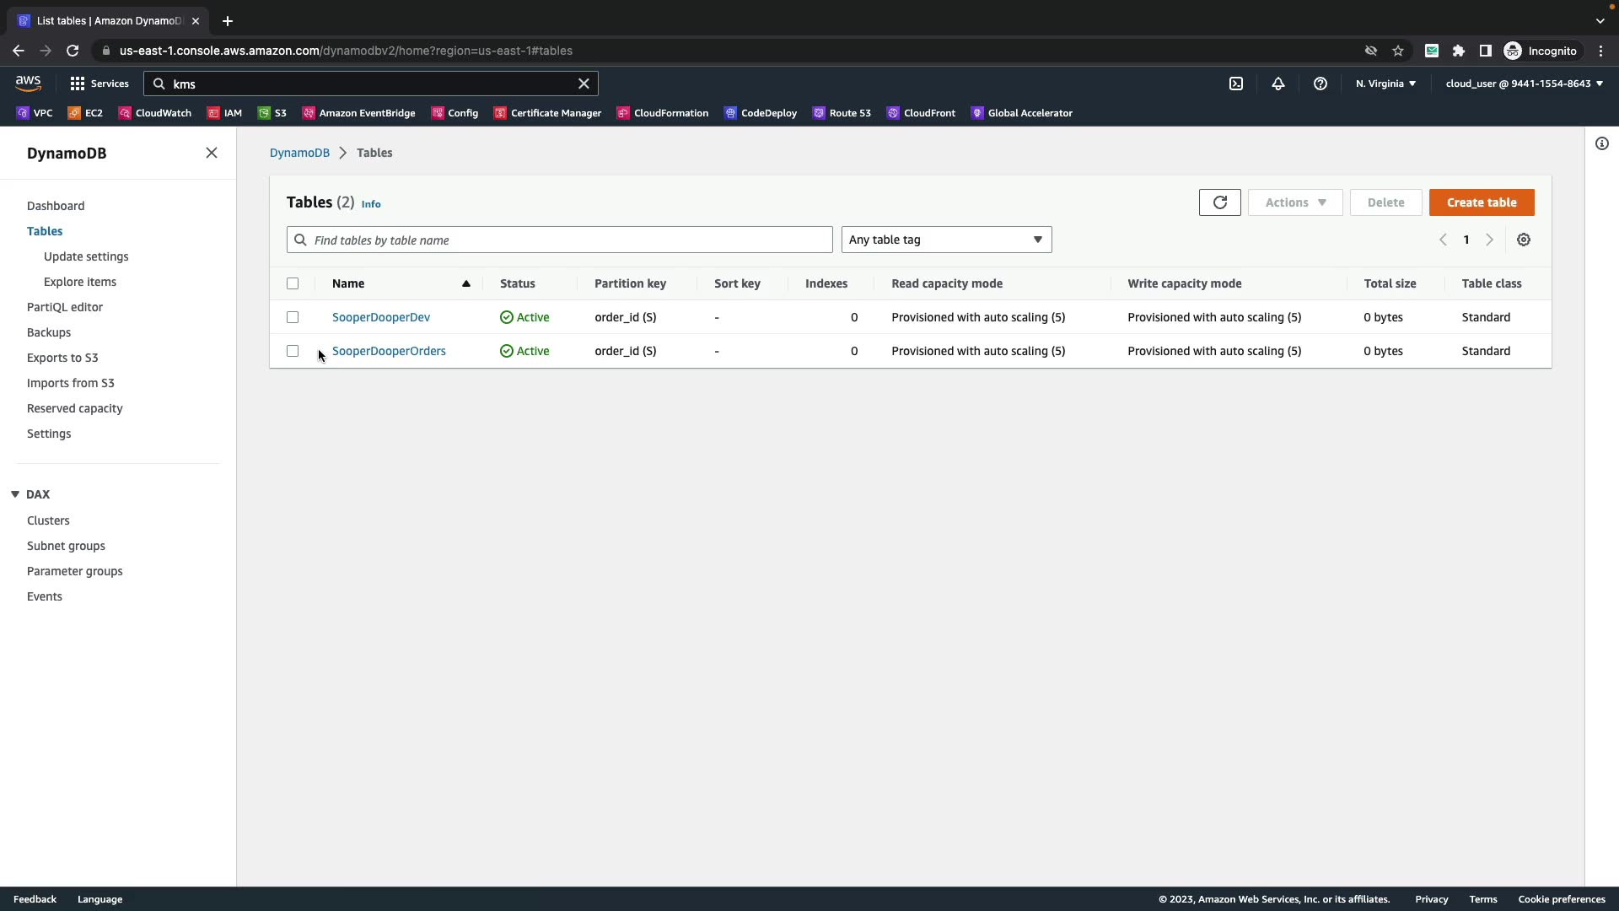Click the help question mark icon
Image resolution: width=1619 pixels, height=911 pixels.
(x=1320, y=84)
